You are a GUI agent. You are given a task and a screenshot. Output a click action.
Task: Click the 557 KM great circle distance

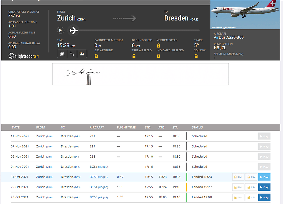coord(14,16)
